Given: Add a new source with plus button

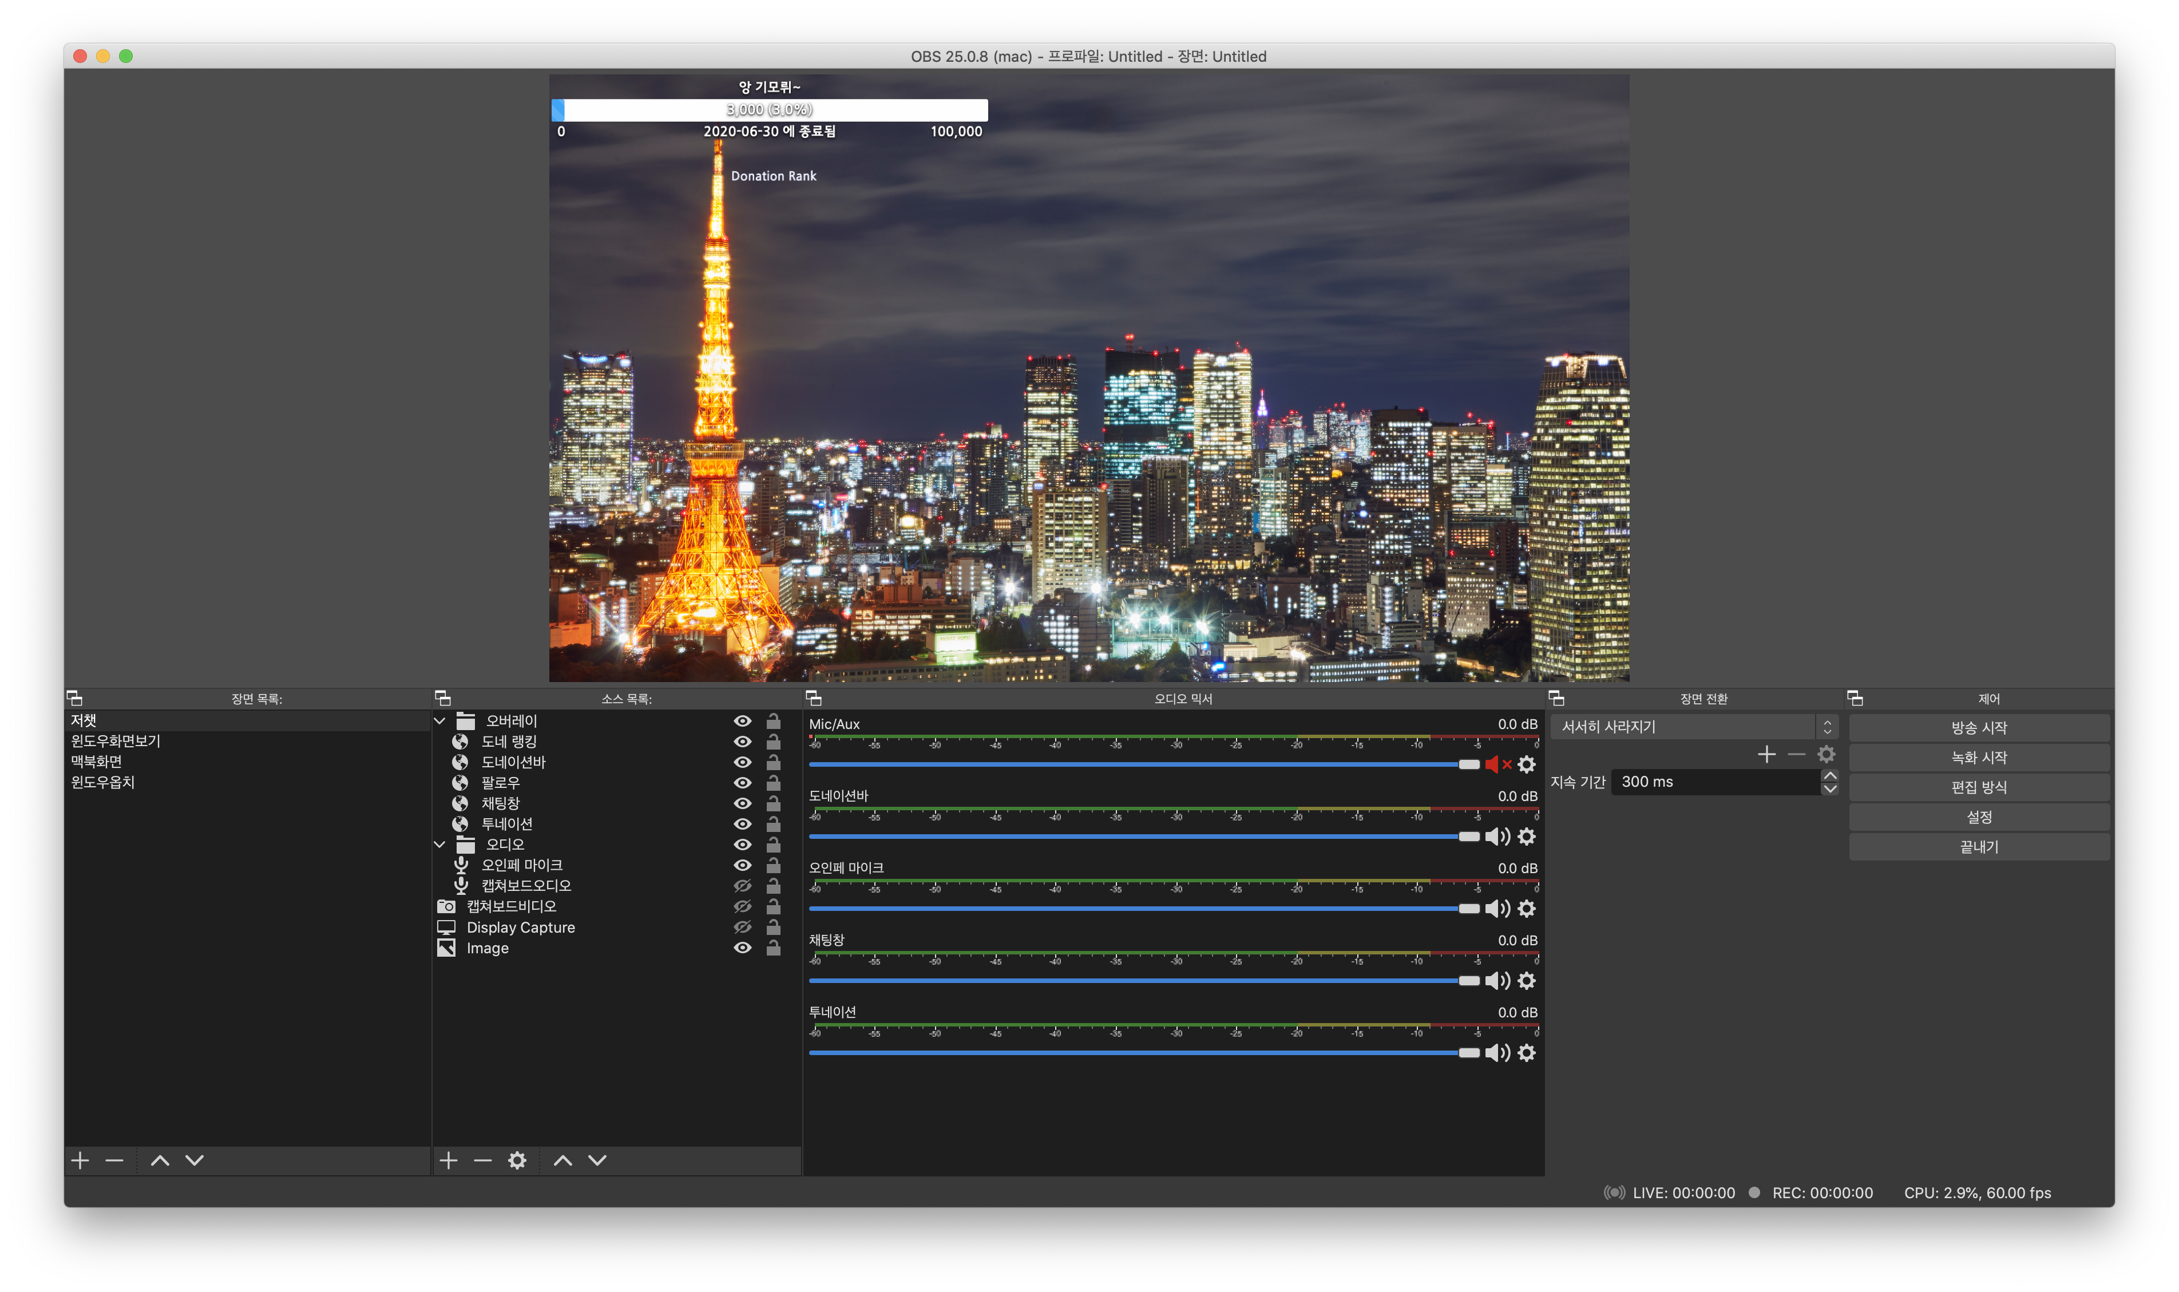Looking at the screenshot, I should 449,1160.
